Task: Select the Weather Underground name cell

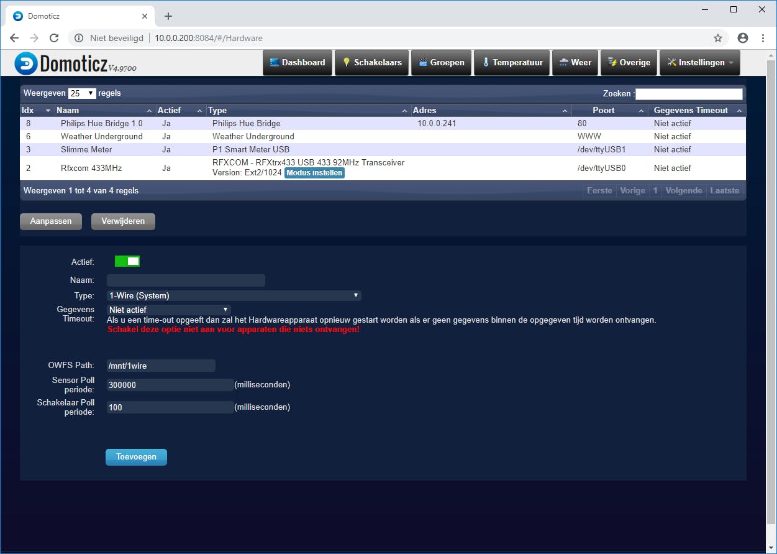Action: click(101, 136)
